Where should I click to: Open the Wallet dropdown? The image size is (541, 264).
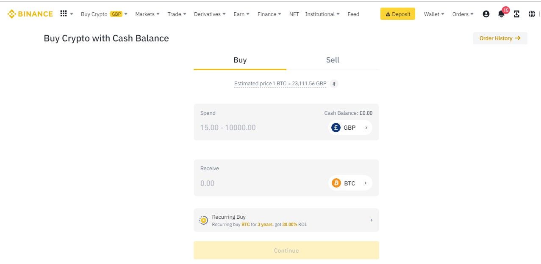(x=434, y=14)
